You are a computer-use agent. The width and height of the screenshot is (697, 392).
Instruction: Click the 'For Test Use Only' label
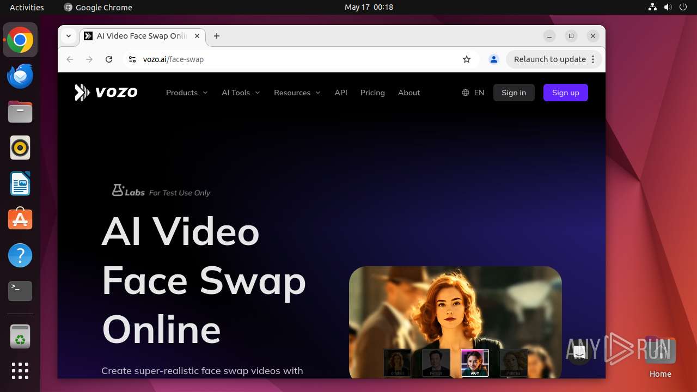click(x=180, y=193)
